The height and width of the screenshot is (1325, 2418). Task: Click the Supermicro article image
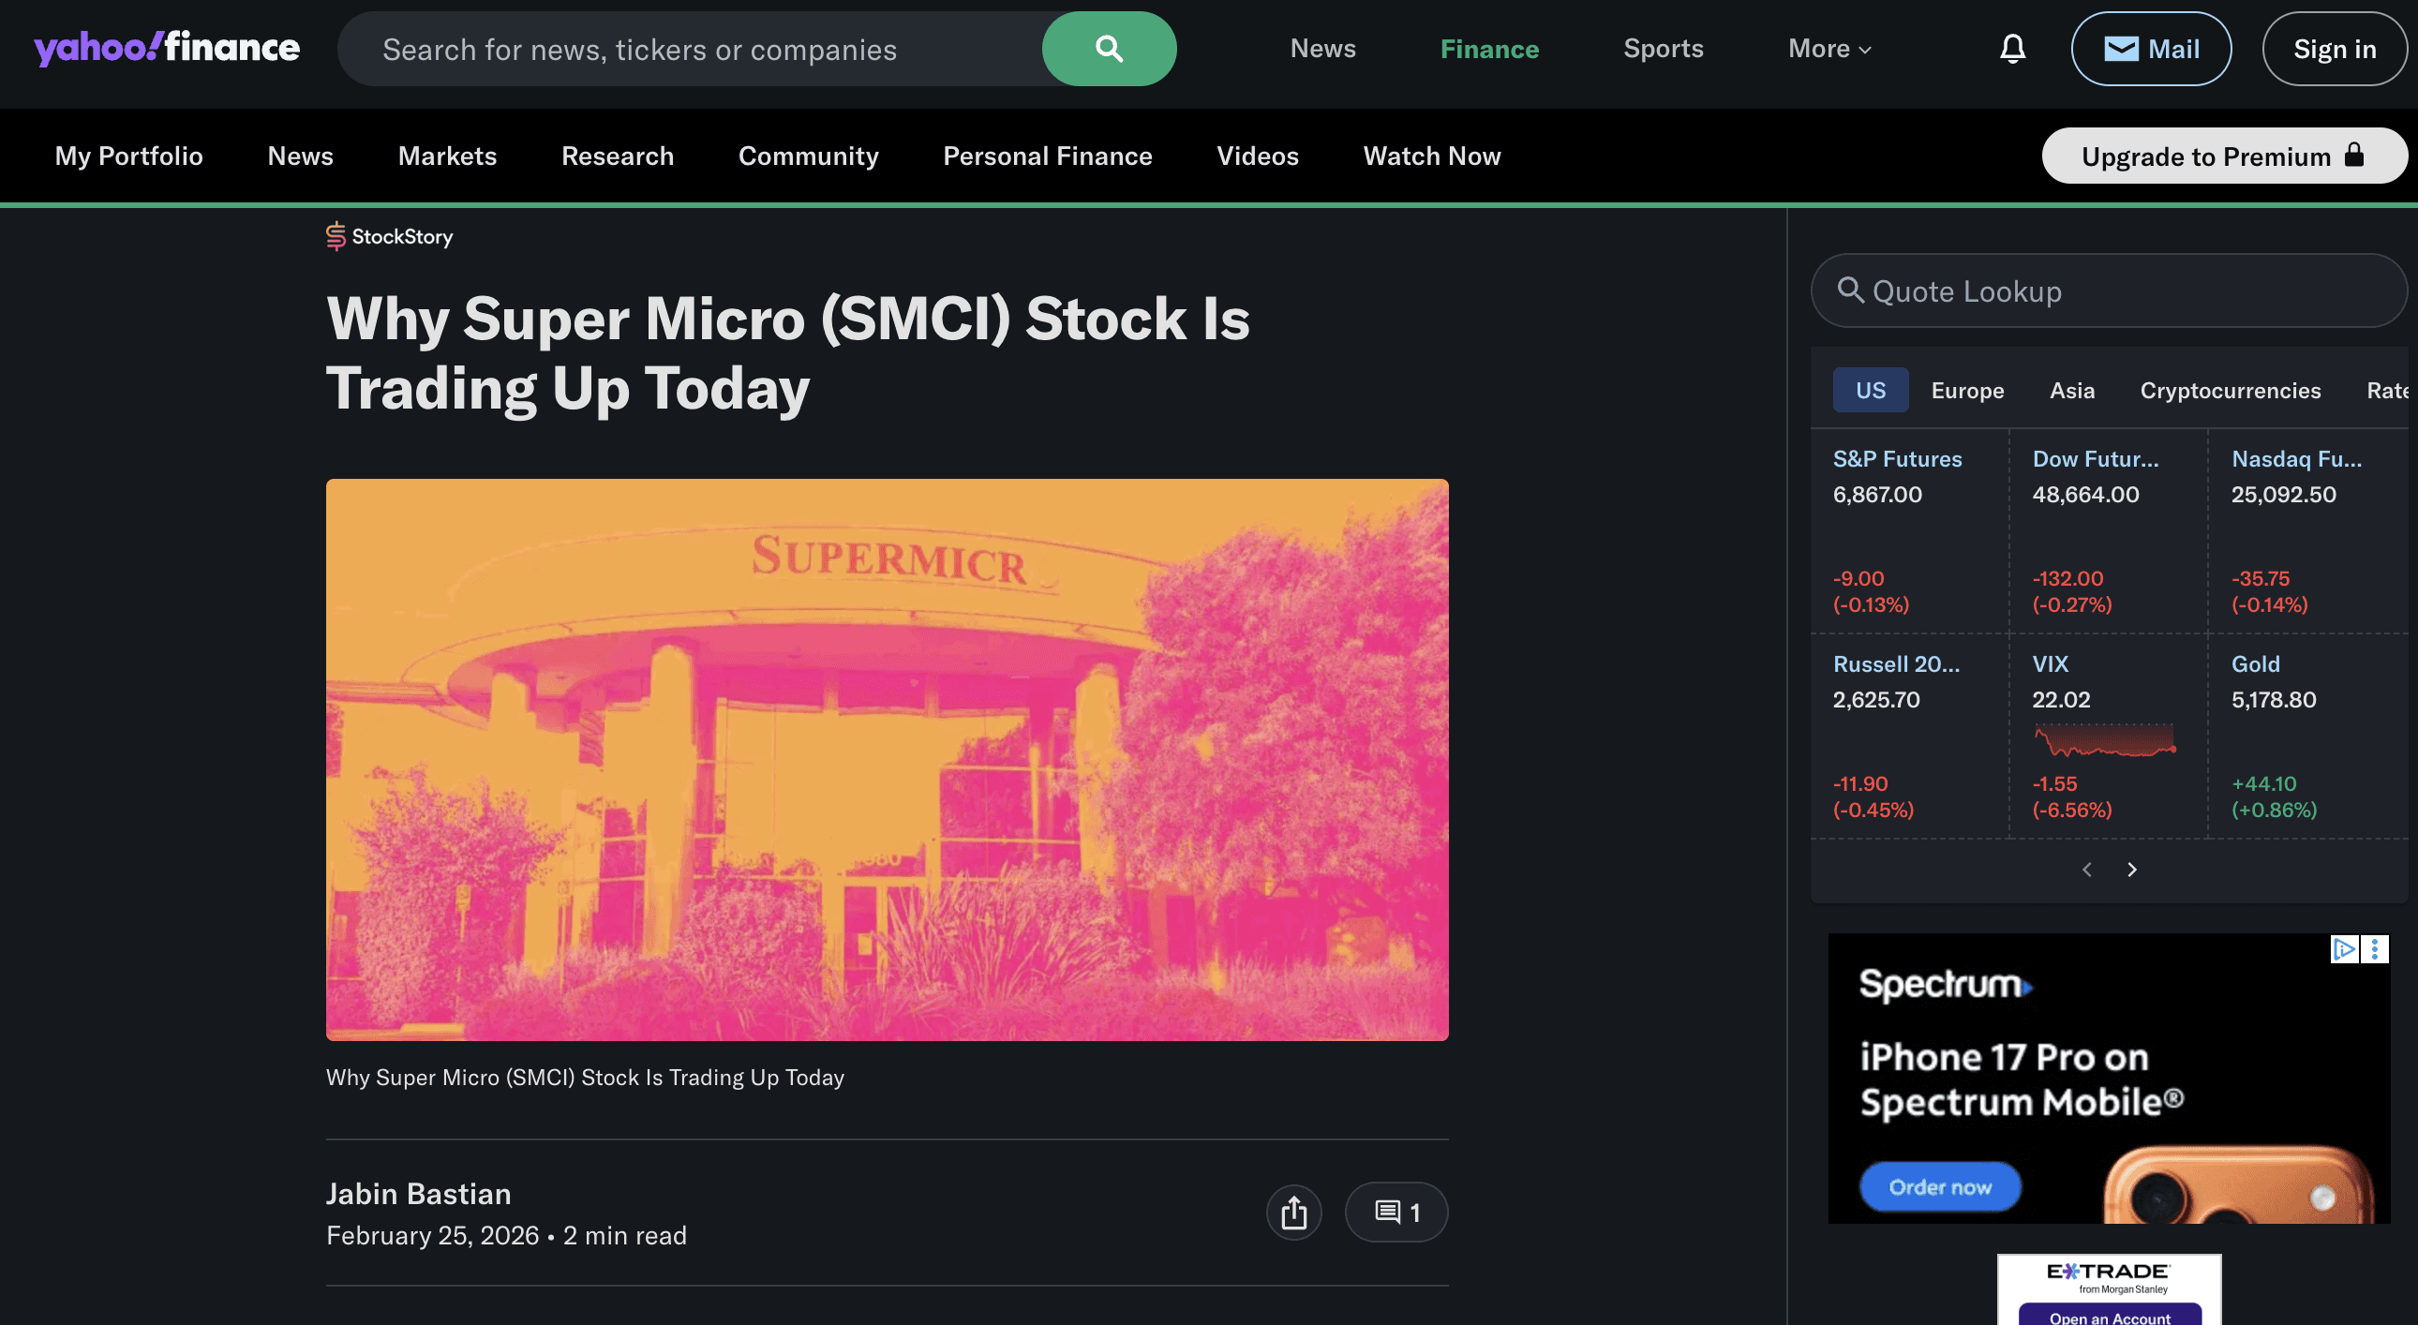(x=887, y=759)
